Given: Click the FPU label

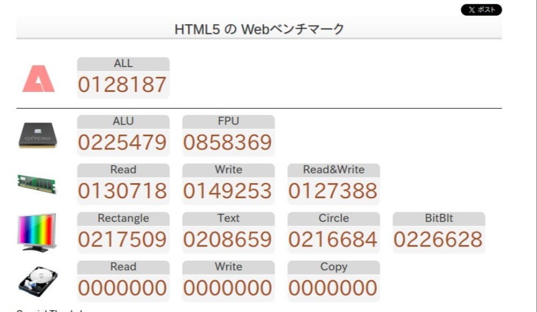Looking at the screenshot, I should [228, 121].
